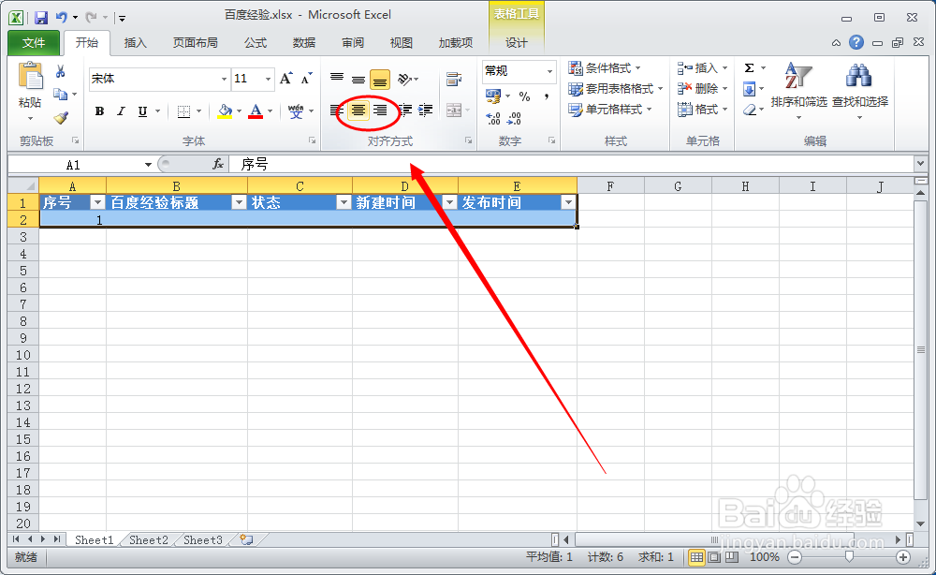Click the borders icon
The image size is (936, 575).
click(x=183, y=111)
